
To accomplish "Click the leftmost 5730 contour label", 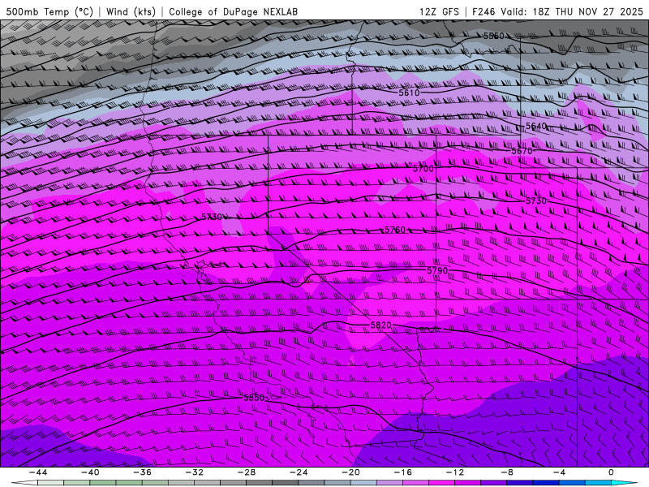I will pyautogui.click(x=212, y=217).
